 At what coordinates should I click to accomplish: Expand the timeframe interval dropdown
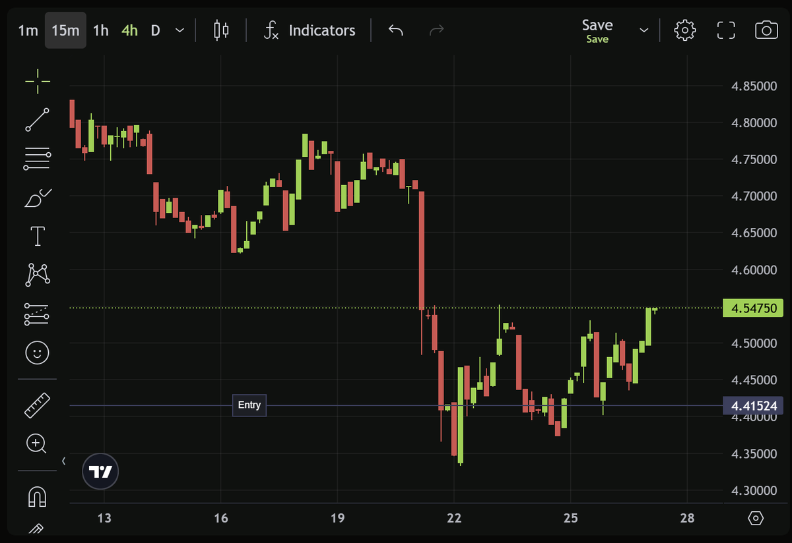point(180,30)
